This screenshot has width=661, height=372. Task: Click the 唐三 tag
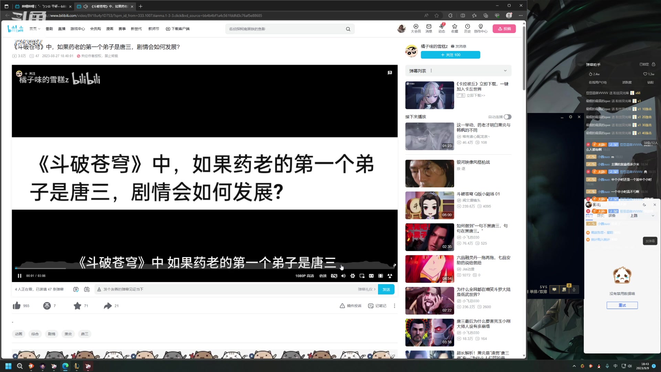[x=84, y=334]
